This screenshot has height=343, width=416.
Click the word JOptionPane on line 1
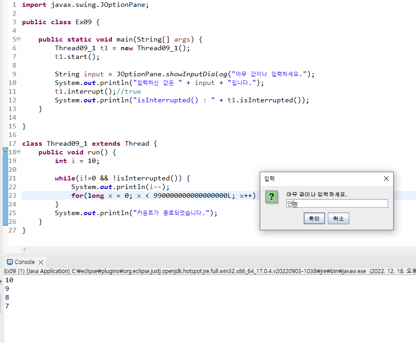click(122, 5)
